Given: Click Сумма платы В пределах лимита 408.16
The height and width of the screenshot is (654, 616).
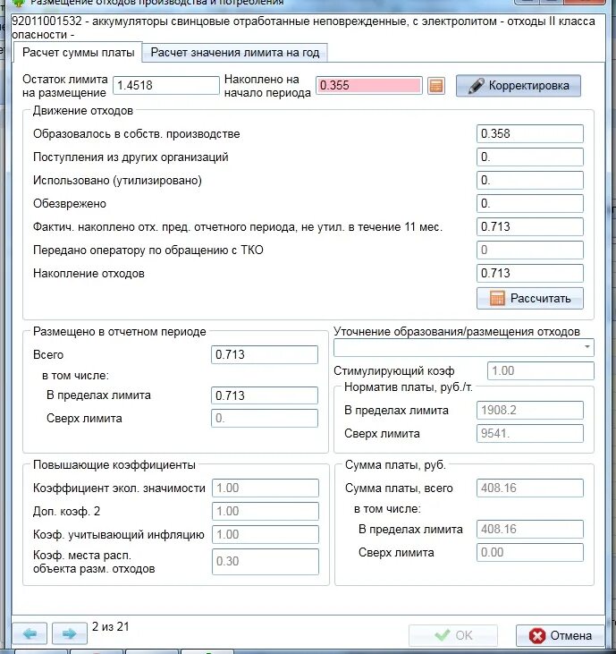Looking at the screenshot, I should pos(530,530).
